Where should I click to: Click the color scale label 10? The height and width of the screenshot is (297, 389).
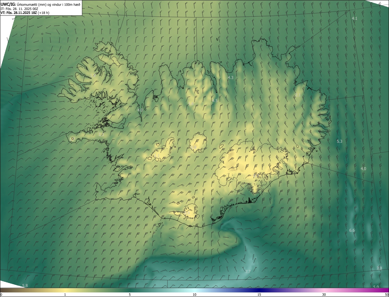[x=194, y=295]
